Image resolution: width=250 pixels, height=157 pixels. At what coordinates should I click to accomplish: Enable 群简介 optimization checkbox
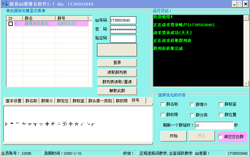coord(192,105)
